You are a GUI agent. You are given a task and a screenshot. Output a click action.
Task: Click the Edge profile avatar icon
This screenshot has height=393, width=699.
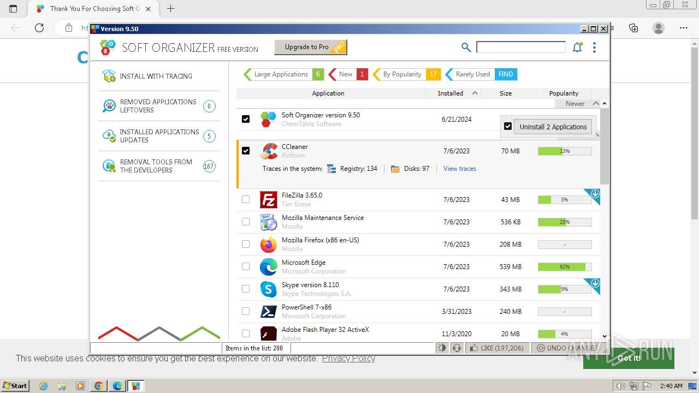pyautogui.click(x=659, y=28)
